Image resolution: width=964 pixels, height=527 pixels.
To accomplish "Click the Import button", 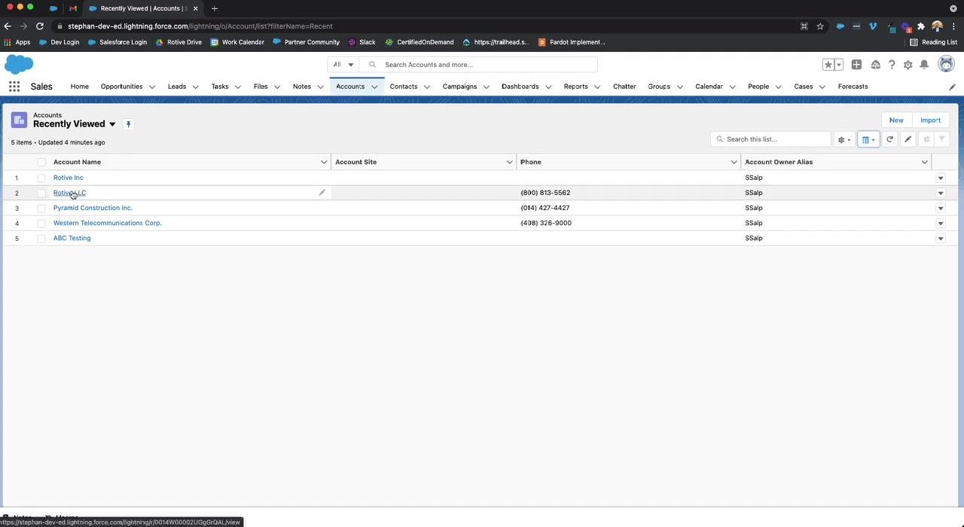I will (x=930, y=120).
